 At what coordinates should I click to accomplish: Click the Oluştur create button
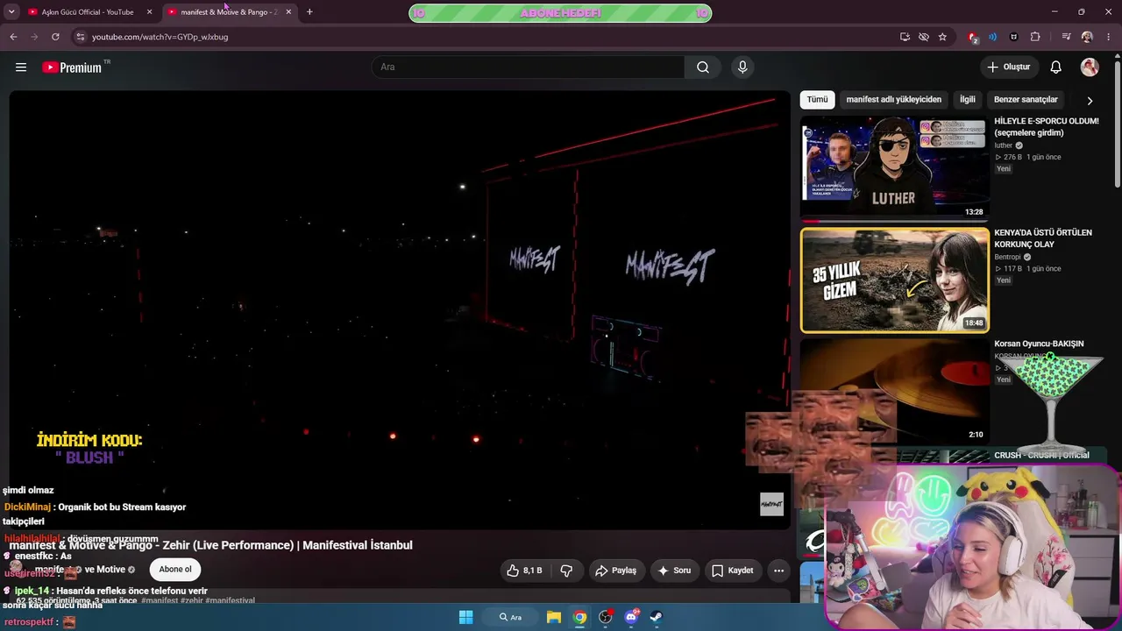1009,67
